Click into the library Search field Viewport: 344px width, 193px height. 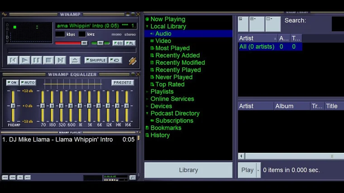click(338, 24)
